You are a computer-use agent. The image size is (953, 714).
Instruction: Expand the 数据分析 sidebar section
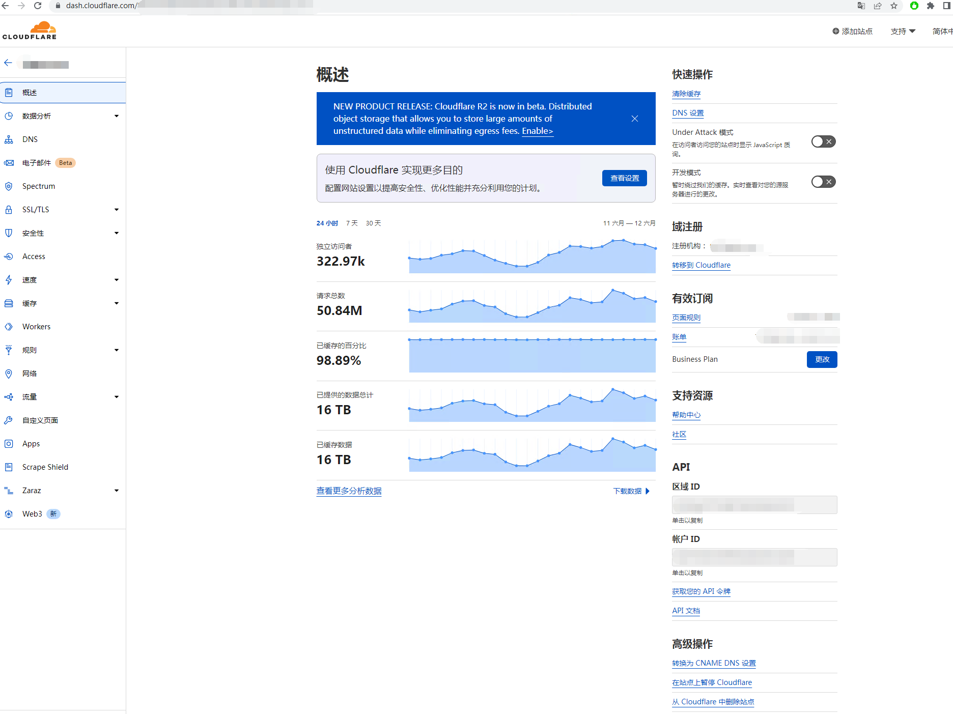[x=117, y=116]
